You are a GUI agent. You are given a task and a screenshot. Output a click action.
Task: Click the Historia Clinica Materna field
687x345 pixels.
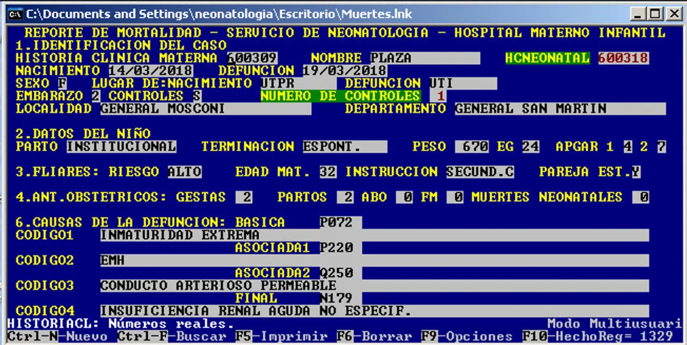tap(252, 58)
